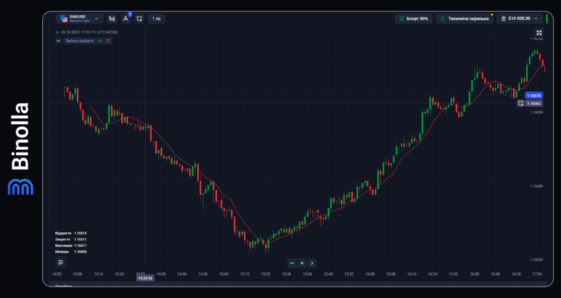The width and height of the screenshot is (561, 298).
Task: Click the 1.16250 price axis label
Action: (537, 260)
